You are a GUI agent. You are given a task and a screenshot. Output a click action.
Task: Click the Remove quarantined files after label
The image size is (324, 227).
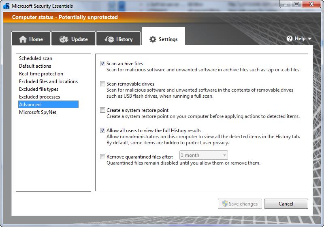tap(140, 157)
